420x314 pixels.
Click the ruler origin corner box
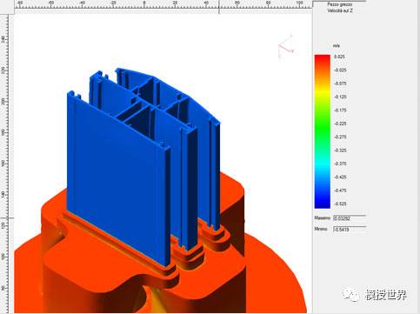7,7
